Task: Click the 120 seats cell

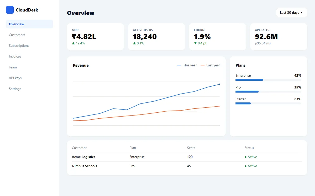Action: [x=190, y=157]
